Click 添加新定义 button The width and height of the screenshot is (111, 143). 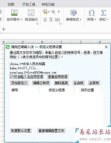pyautogui.click(x=19, y=83)
